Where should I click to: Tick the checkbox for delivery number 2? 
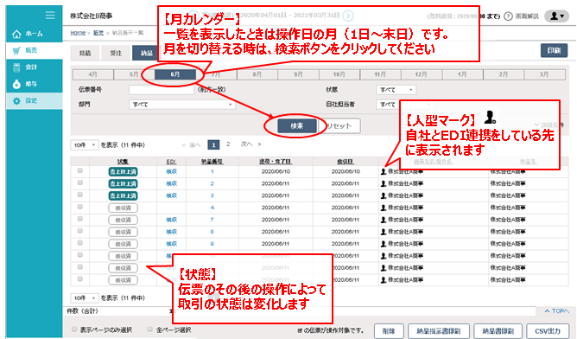pos(79,182)
